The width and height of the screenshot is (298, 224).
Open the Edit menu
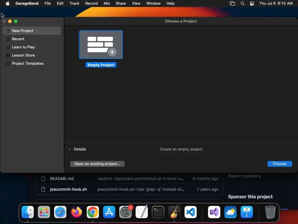[60, 3]
